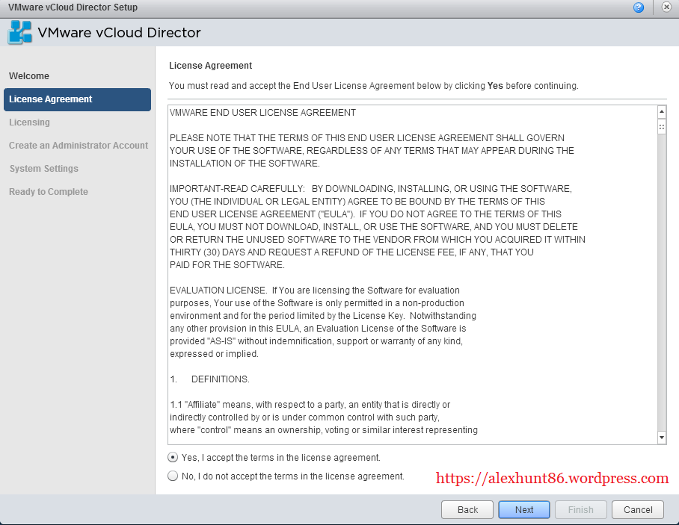Select 'Yes, I accept the terms' option

click(x=173, y=457)
